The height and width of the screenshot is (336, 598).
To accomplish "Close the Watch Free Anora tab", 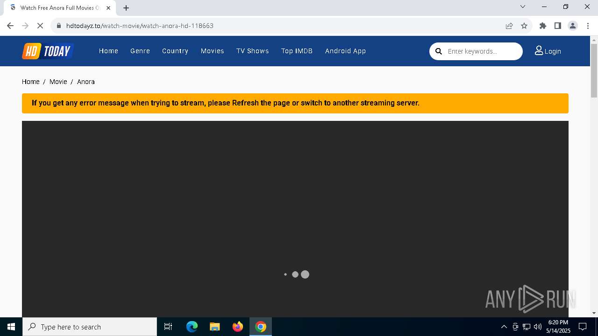I will [108, 7].
